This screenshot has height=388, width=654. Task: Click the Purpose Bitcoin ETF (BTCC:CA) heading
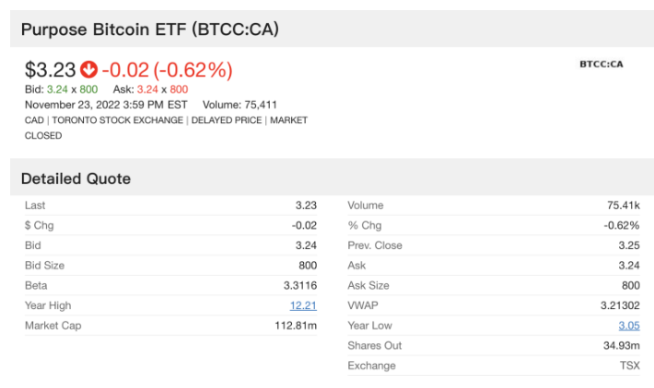tap(150, 29)
